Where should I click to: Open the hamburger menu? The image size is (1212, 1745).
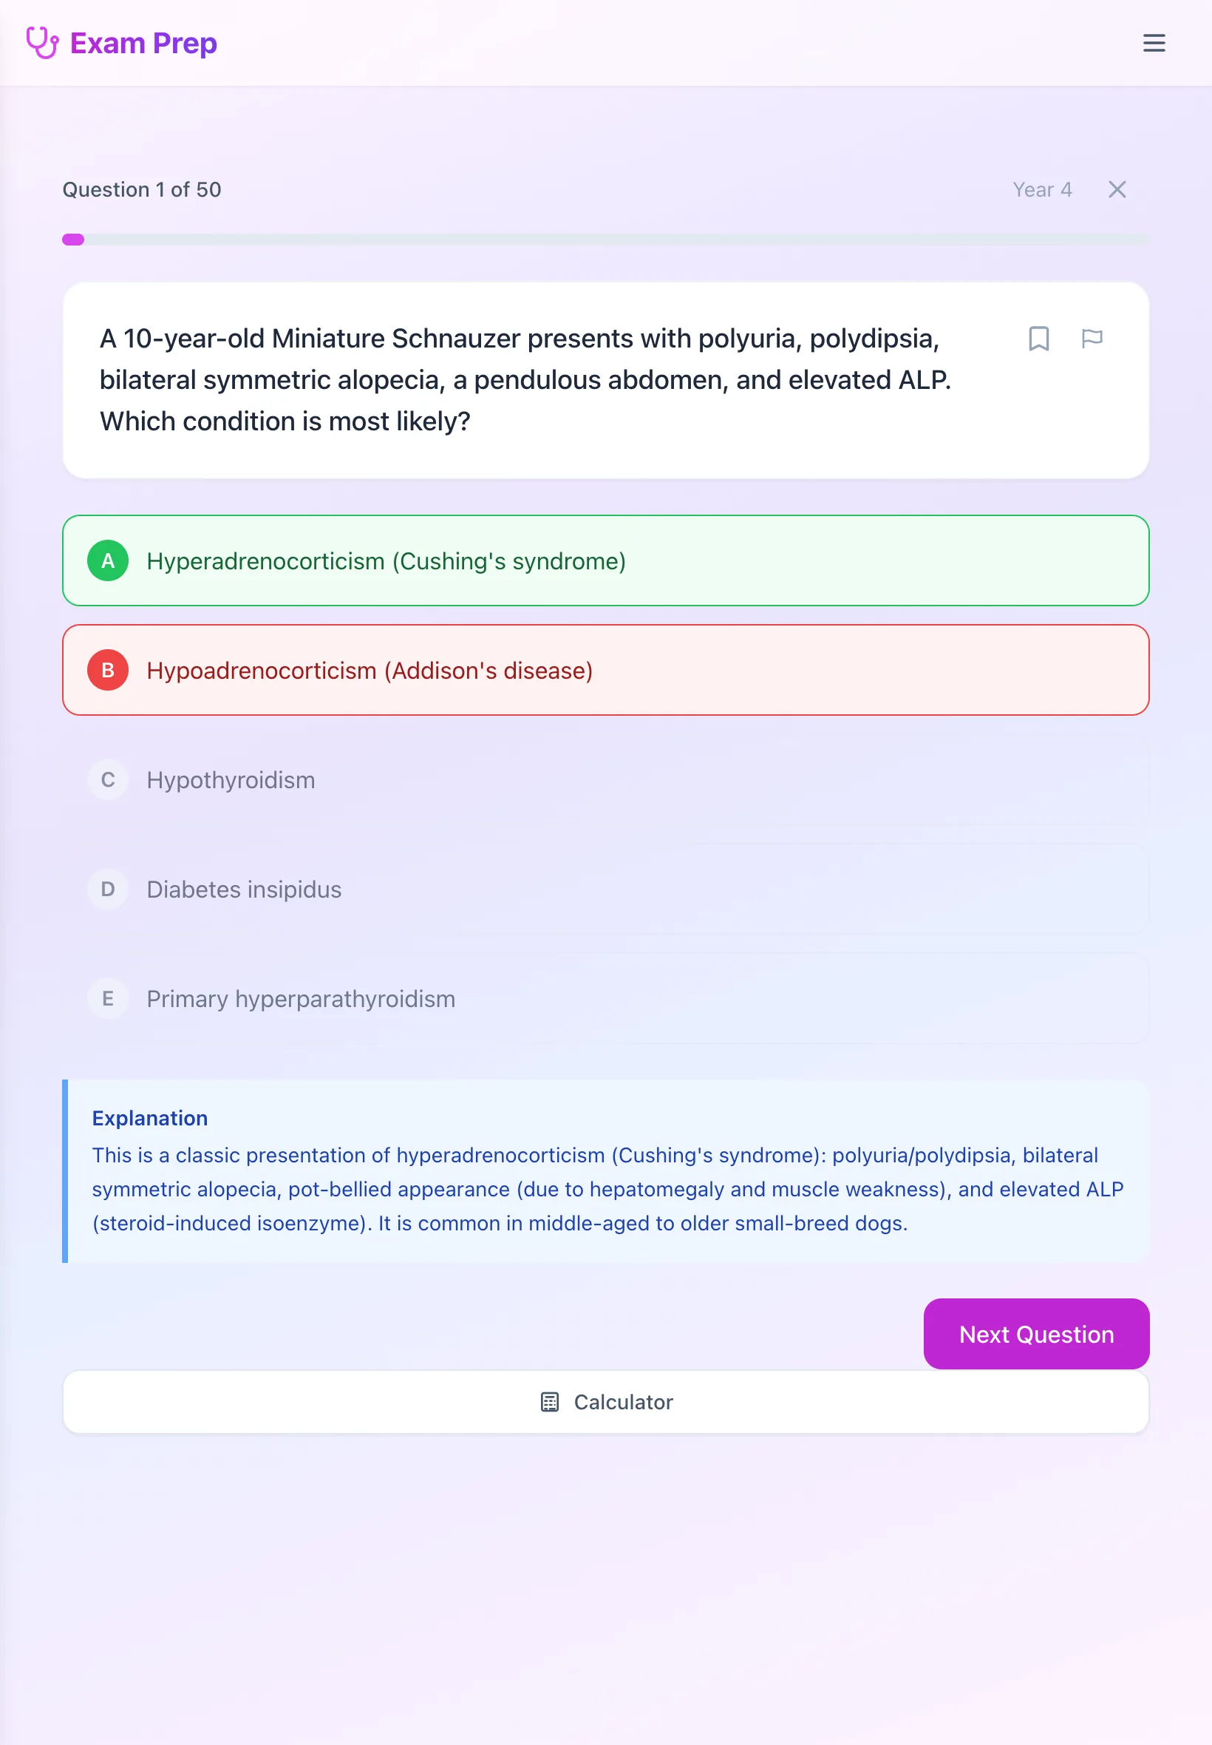point(1154,43)
